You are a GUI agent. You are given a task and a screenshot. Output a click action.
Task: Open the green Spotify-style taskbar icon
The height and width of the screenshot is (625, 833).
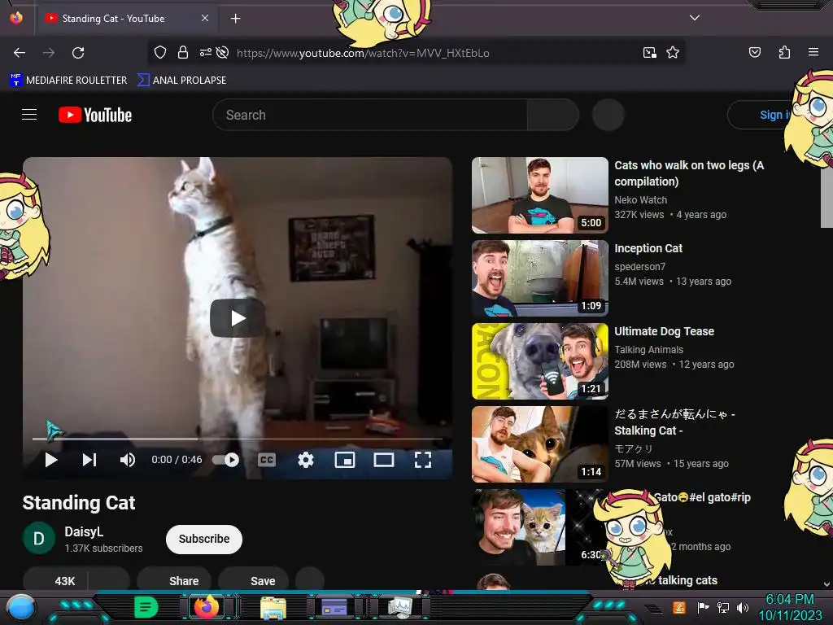coord(146,607)
